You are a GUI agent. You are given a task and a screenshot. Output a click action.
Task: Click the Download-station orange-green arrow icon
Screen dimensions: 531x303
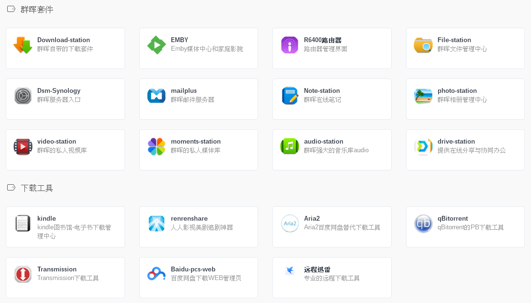point(23,45)
